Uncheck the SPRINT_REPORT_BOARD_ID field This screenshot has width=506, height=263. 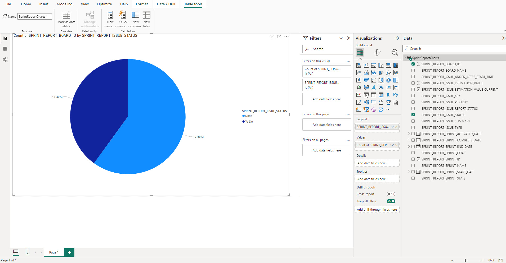point(413,64)
